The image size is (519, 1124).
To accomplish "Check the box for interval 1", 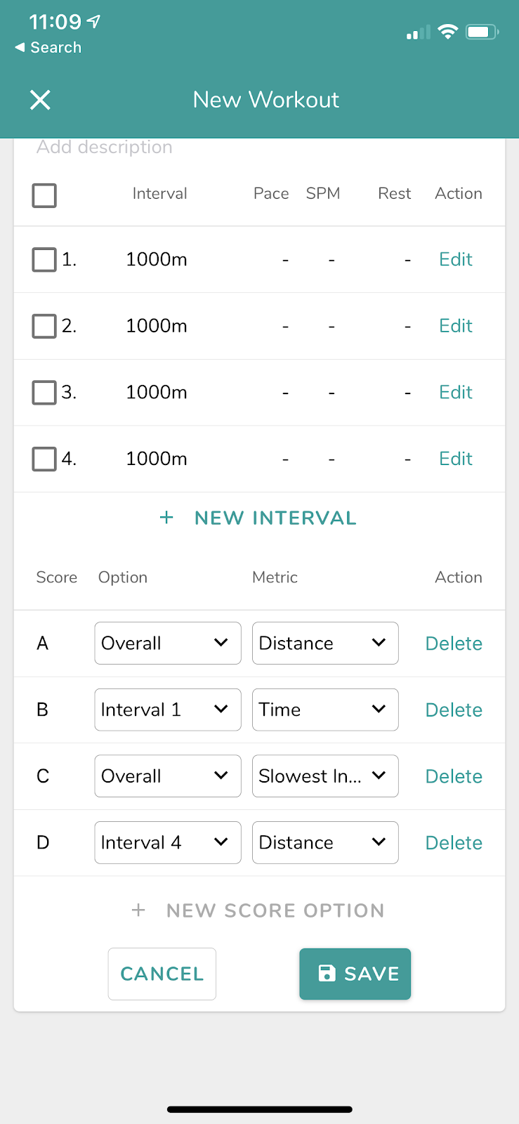I will [x=44, y=260].
